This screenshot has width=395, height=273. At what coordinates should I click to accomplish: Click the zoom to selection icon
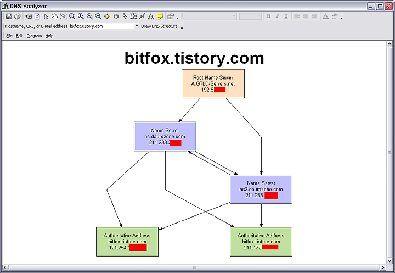pyautogui.click(x=64, y=16)
